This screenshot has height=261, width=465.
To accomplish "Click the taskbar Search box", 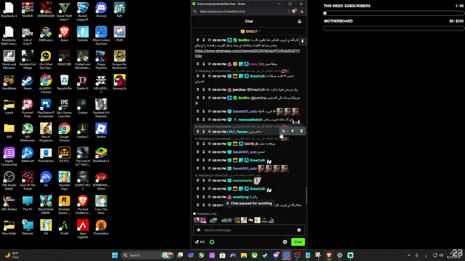I will 148,255.
